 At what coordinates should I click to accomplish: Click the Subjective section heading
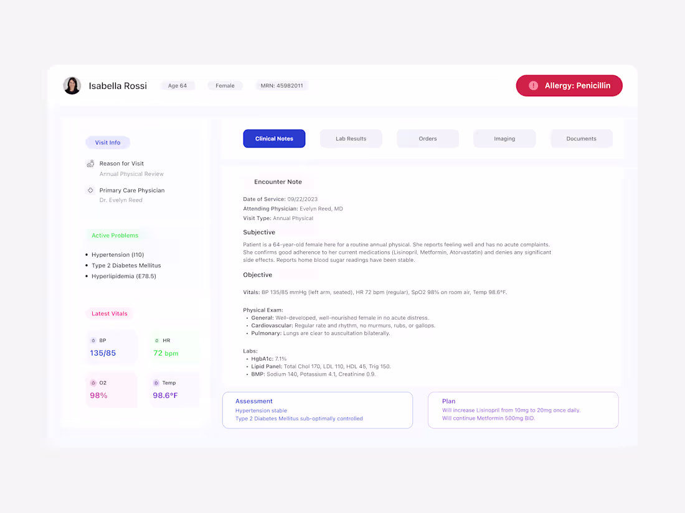pyautogui.click(x=259, y=232)
